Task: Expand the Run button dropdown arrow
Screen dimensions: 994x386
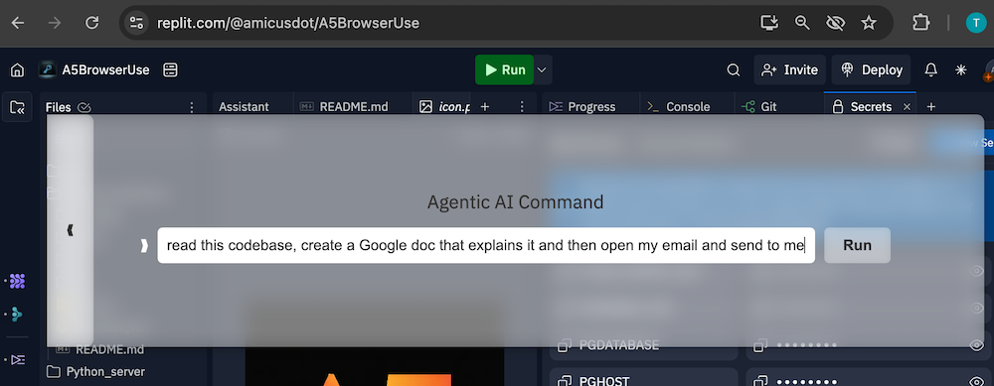Action: click(x=543, y=70)
